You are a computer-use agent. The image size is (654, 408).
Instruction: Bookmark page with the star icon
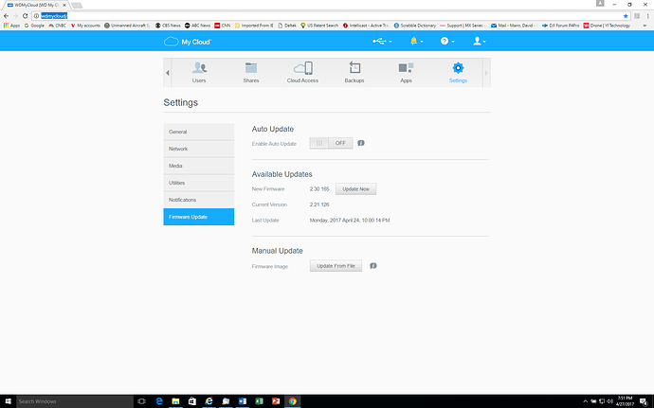click(626, 16)
